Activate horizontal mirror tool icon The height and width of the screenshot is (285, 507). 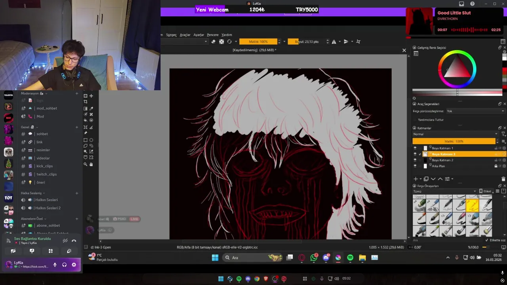click(x=334, y=42)
